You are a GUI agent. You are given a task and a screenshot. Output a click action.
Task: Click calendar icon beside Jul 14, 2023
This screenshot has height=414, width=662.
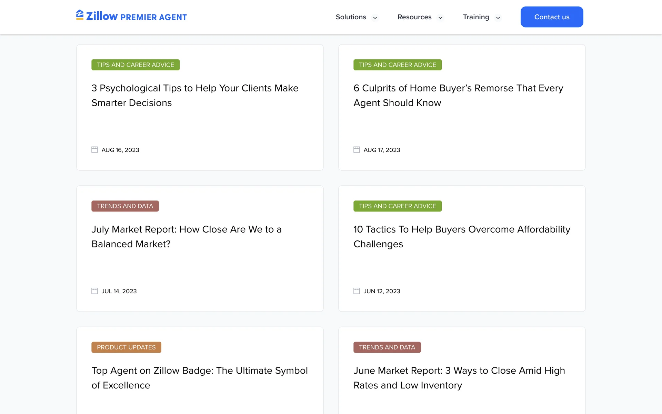(x=94, y=291)
